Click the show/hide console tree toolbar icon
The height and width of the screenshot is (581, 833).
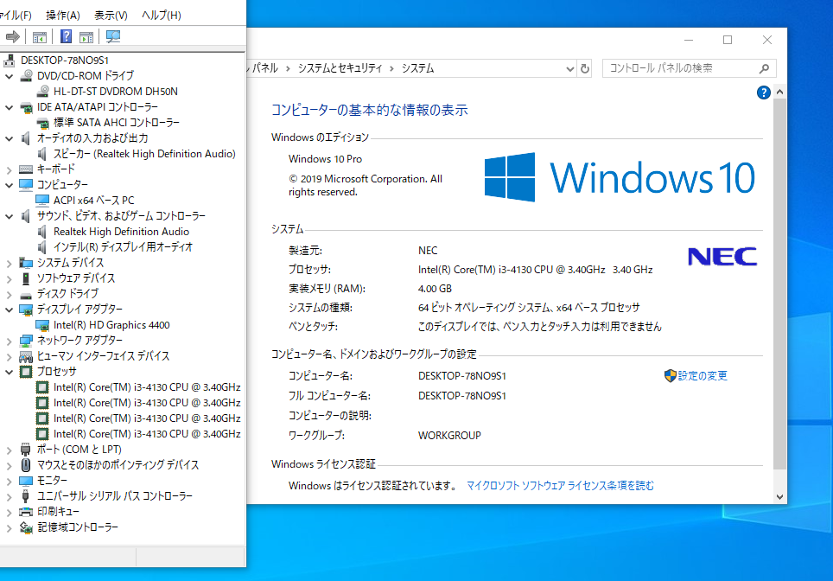pos(39,37)
